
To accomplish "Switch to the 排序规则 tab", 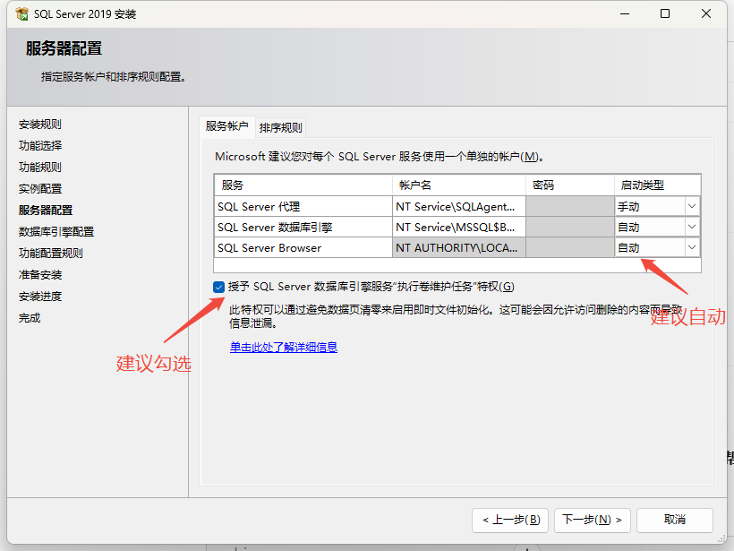I will pos(281,127).
